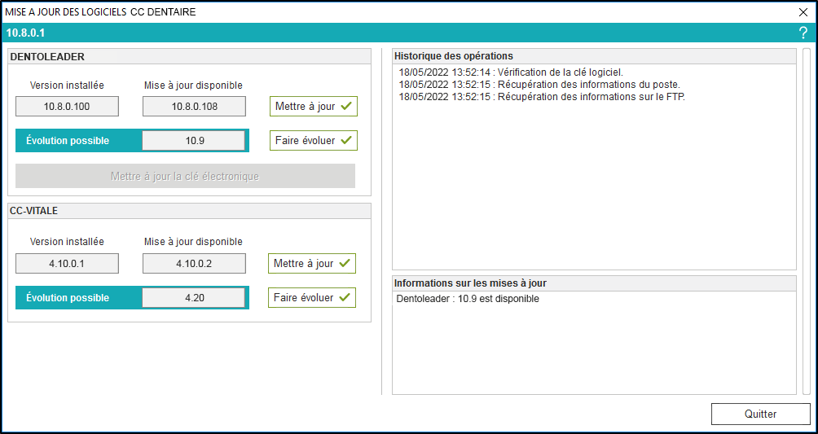This screenshot has width=818, height=434.
Task: Click Mettre à jour for Dentoleader
Action: [x=314, y=107]
